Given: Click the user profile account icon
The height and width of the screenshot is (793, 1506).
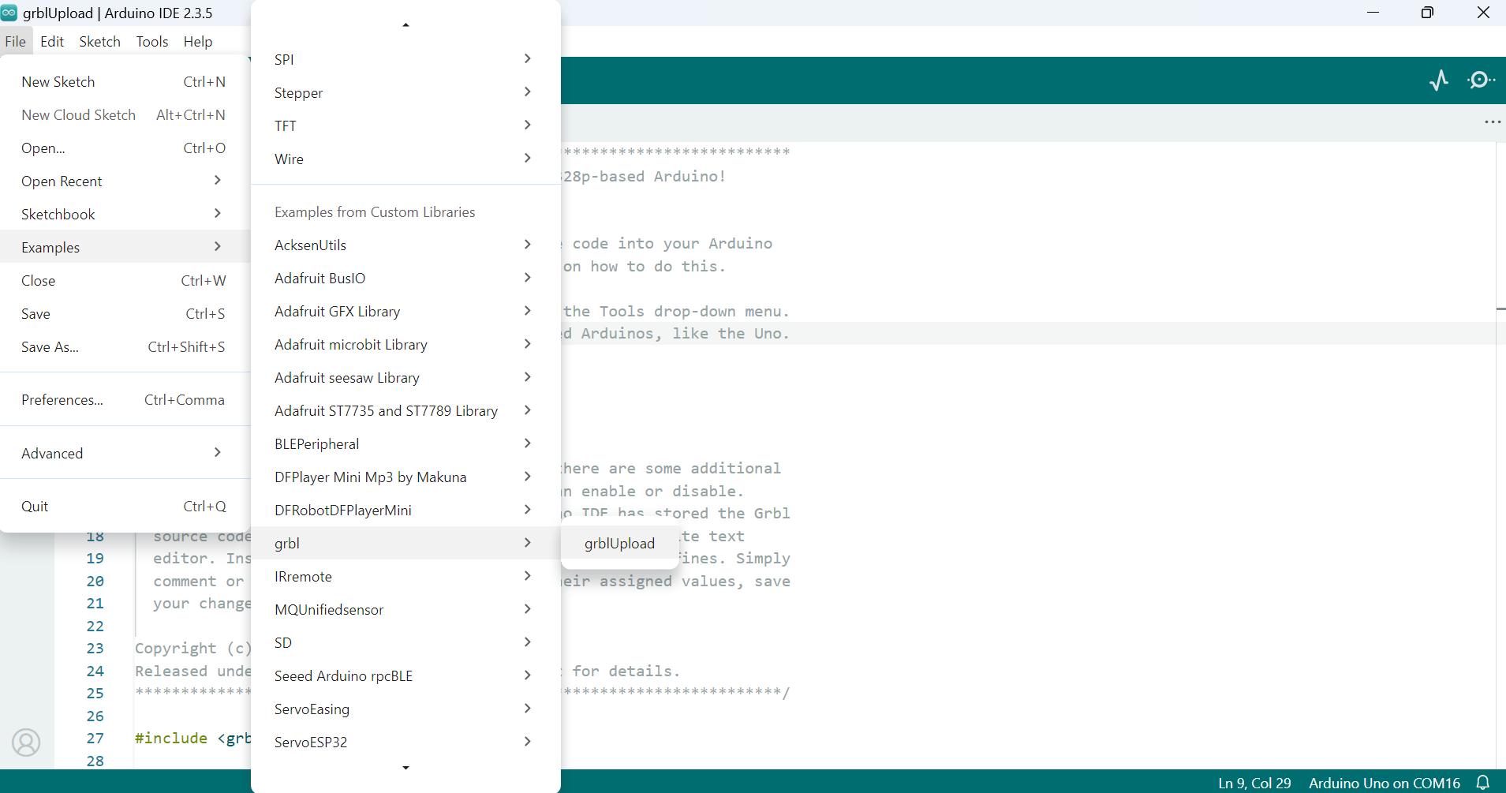Looking at the screenshot, I should click(x=26, y=743).
